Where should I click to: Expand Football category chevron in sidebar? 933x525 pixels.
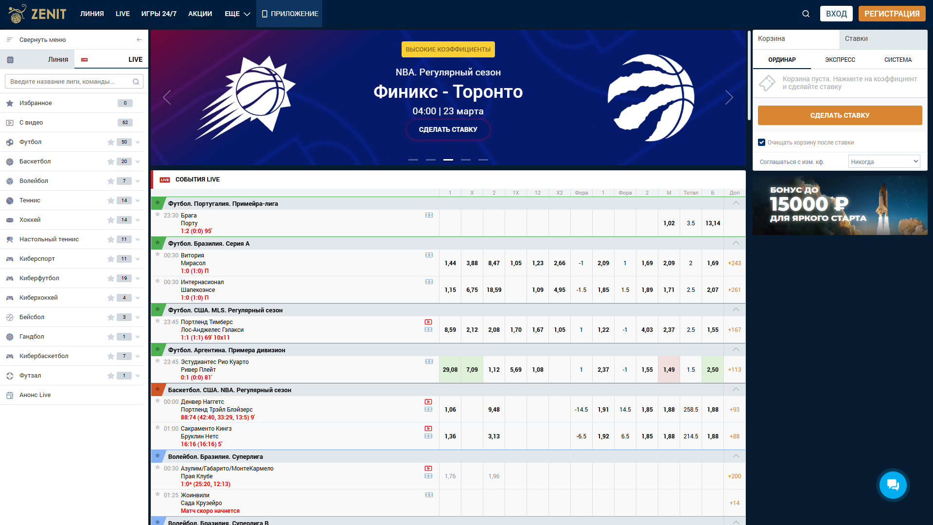coord(138,142)
